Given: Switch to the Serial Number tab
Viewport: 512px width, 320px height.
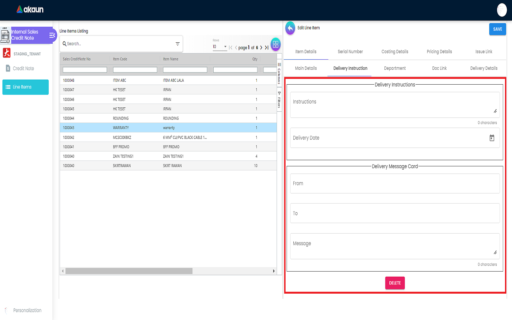Looking at the screenshot, I should tap(350, 52).
